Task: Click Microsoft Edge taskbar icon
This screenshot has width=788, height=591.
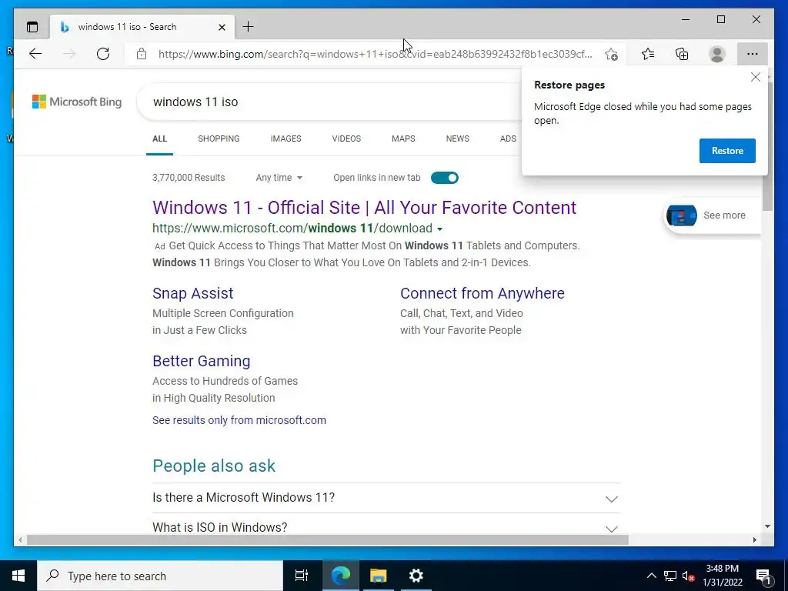Action: pos(340,576)
